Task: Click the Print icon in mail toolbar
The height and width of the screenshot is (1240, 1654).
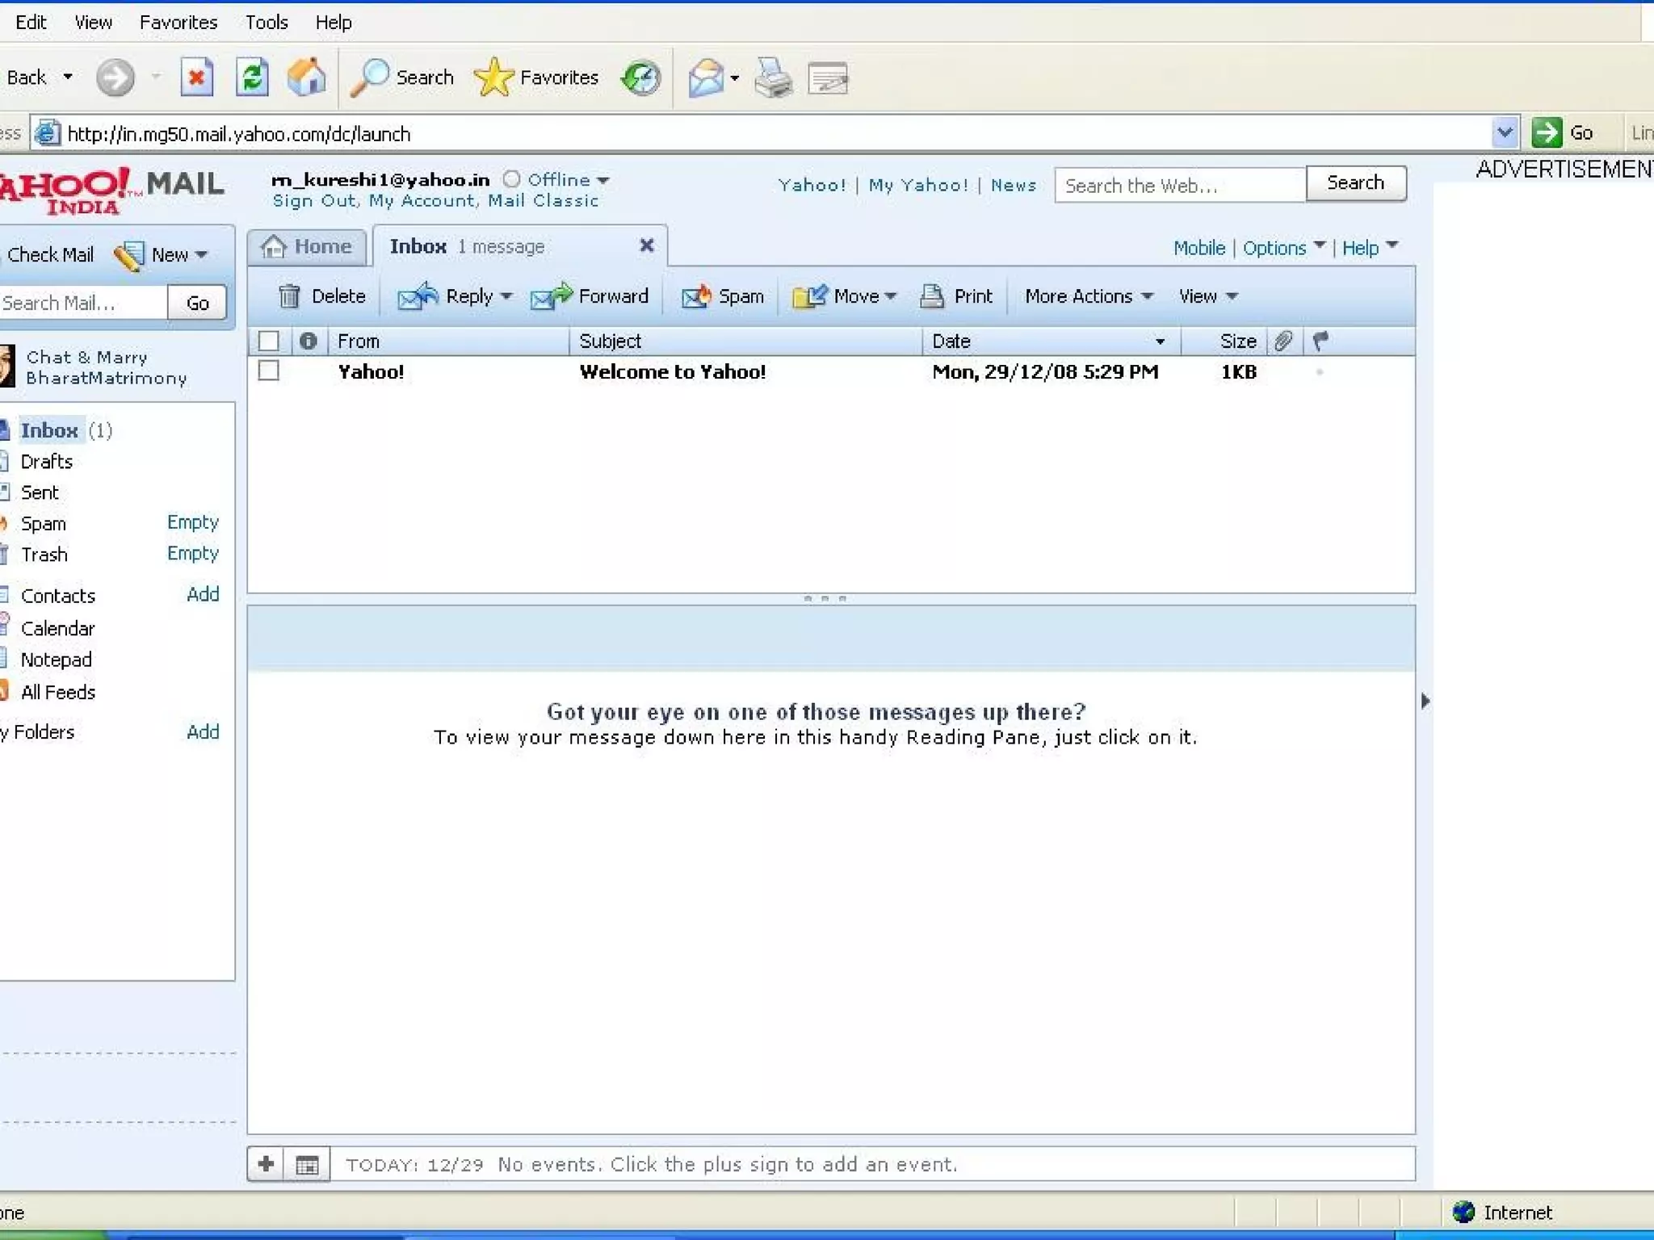Action: point(932,296)
